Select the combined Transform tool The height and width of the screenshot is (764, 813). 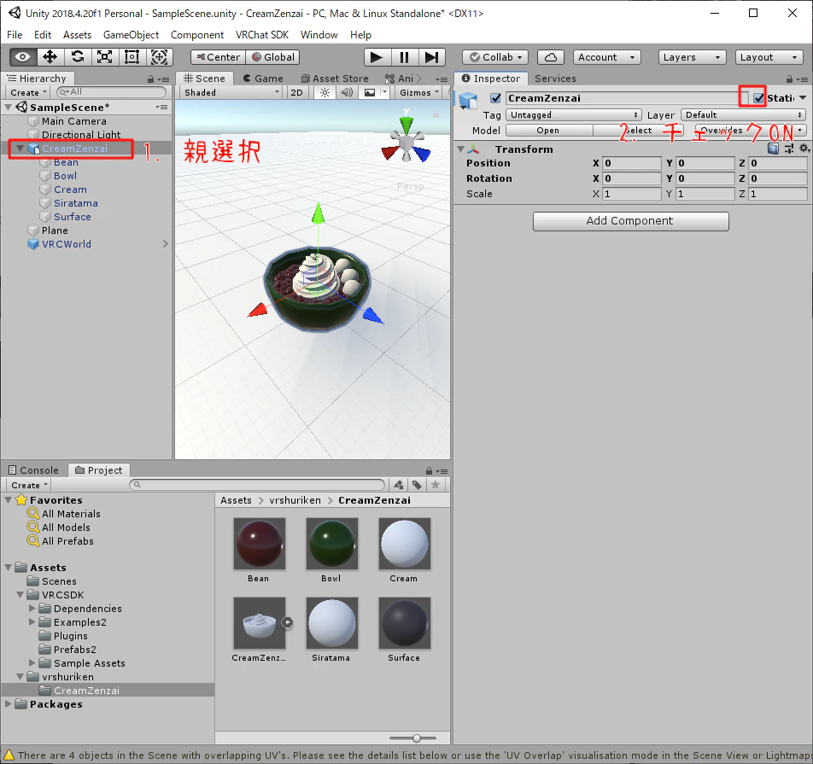click(x=160, y=57)
